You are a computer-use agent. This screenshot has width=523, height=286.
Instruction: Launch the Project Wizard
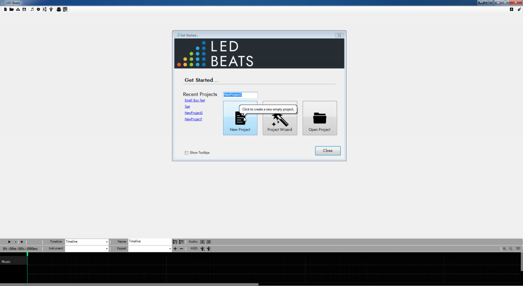click(280, 118)
